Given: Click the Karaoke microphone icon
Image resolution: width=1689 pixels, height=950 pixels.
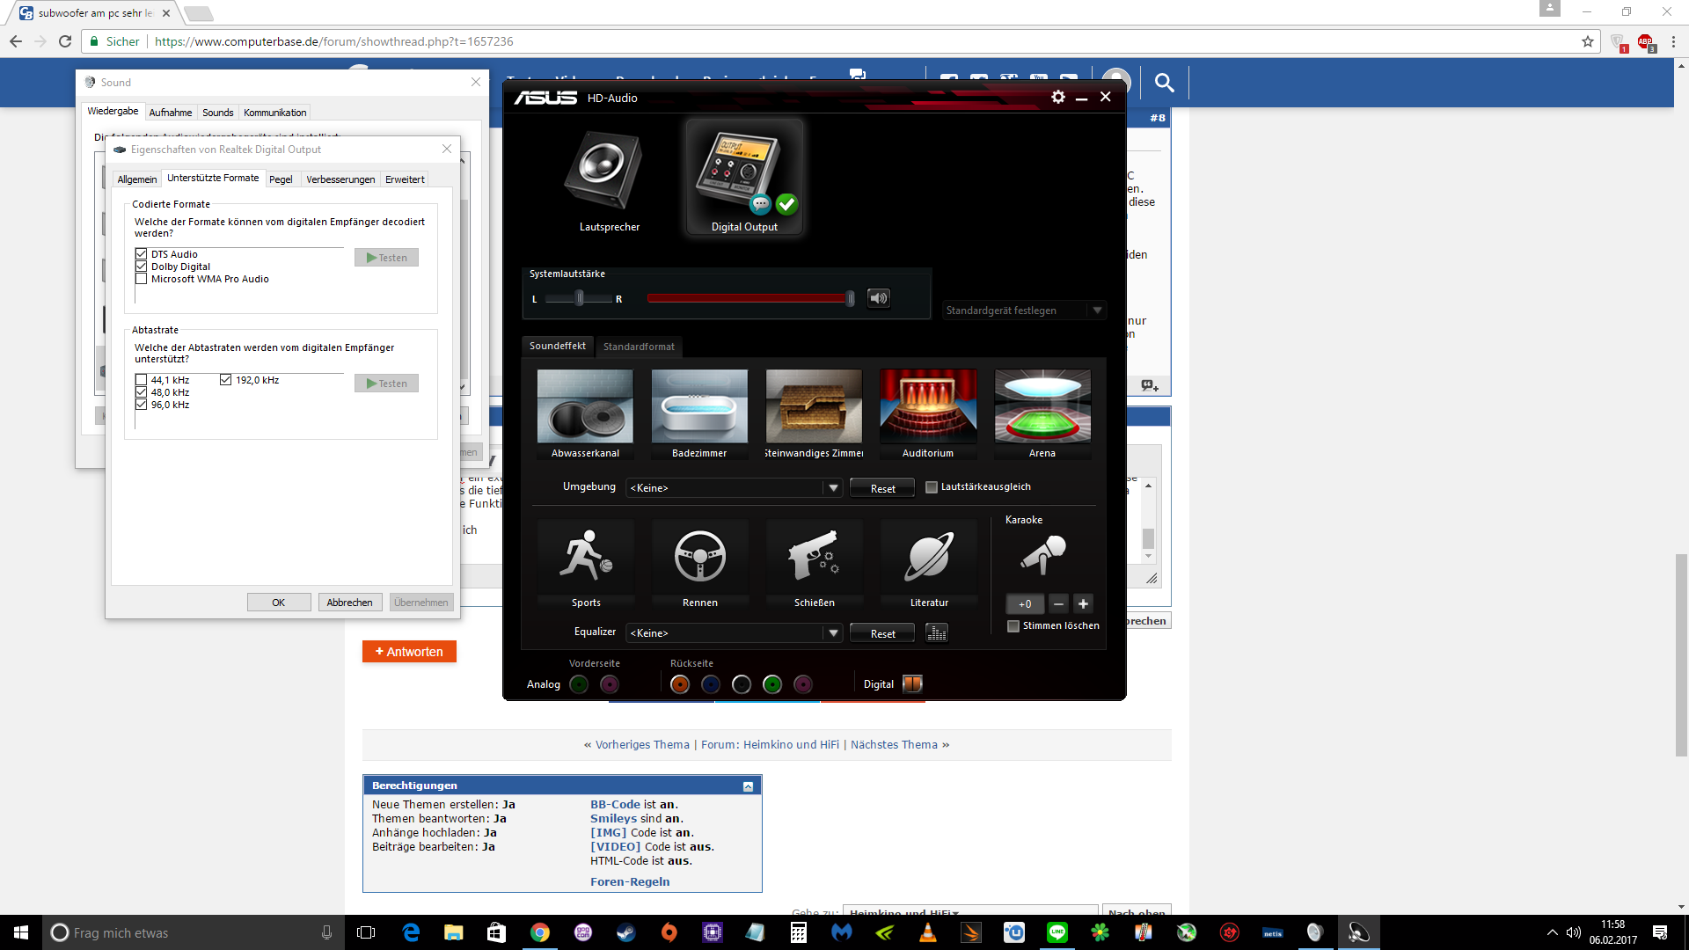Looking at the screenshot, I should [1043, 554].
